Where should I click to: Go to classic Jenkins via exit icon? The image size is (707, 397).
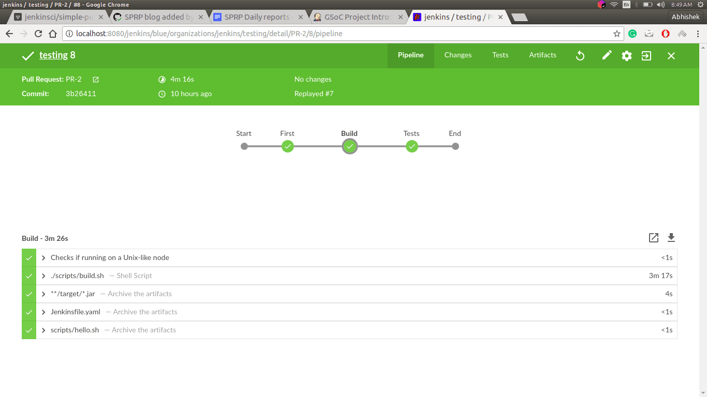[x=646, y=55]
